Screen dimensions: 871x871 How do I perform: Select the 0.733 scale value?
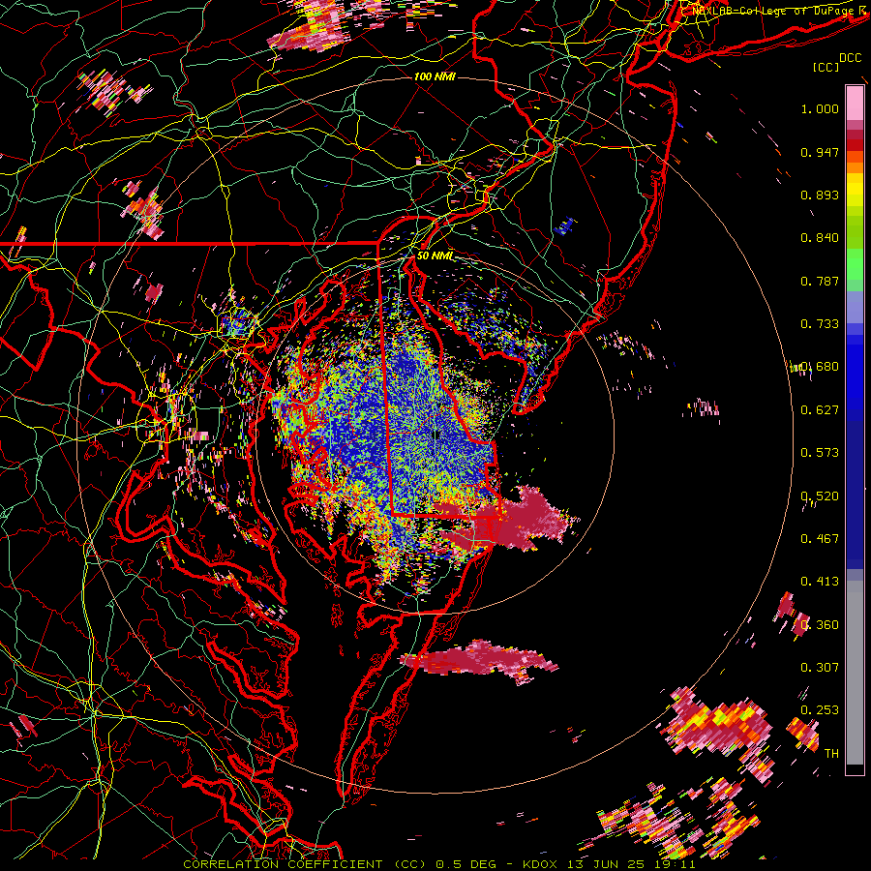click(x=820, y=324)
